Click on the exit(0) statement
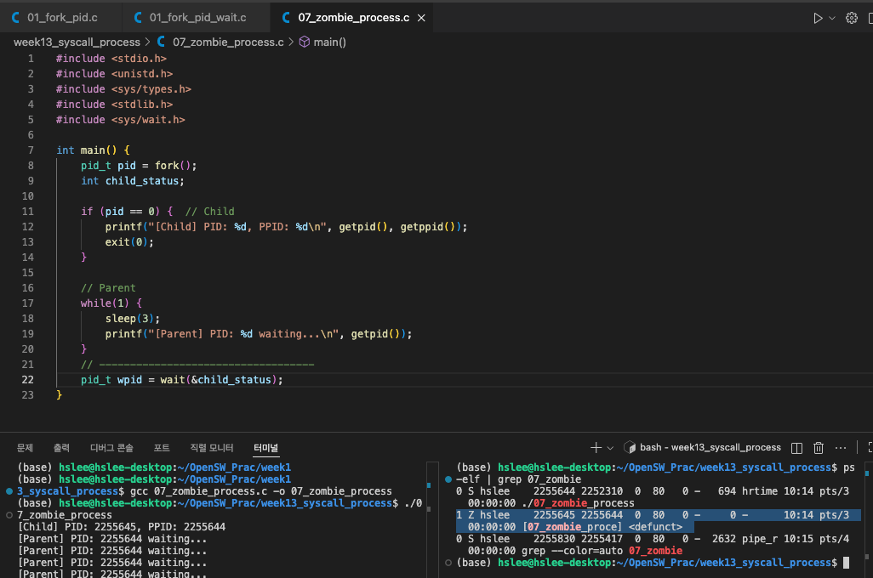 coord(129,242)
